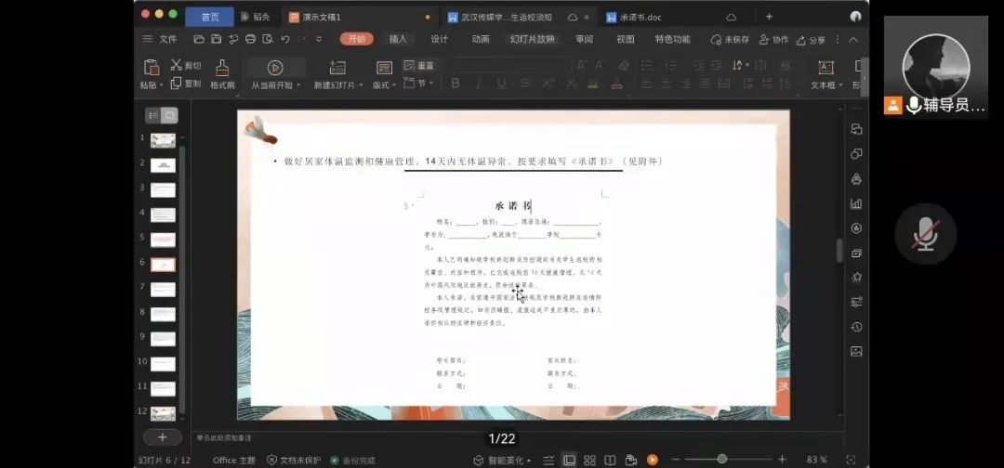Open the Insert (插入) ribbon tab
Screen dimensions: 1004x468
click(398, 39)
